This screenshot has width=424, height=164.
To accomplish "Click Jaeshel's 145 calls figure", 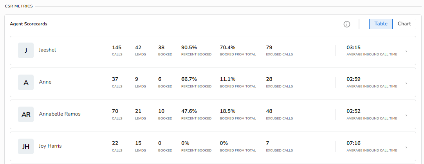I will [x=117, y=48].
